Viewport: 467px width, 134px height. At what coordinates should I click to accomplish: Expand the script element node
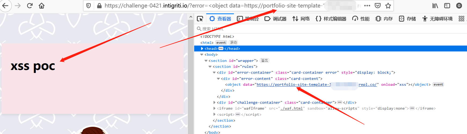click(214, 114)
